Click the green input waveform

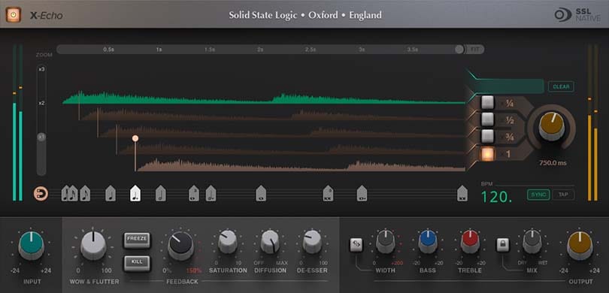(x=264, y=98)
